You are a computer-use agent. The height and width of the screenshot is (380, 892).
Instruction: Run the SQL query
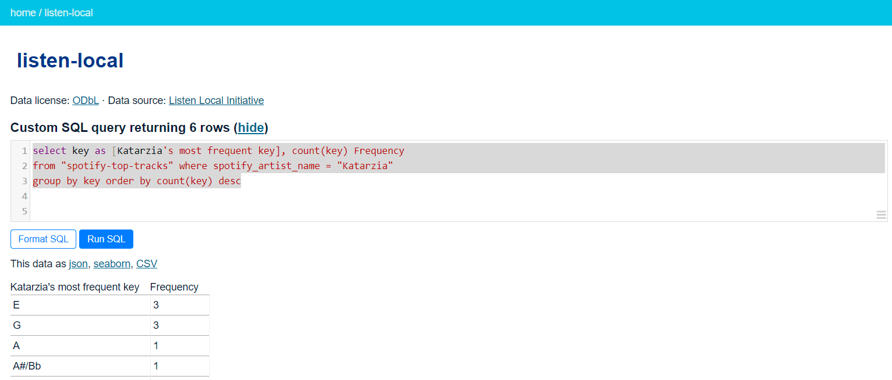(x=106, y=239)
